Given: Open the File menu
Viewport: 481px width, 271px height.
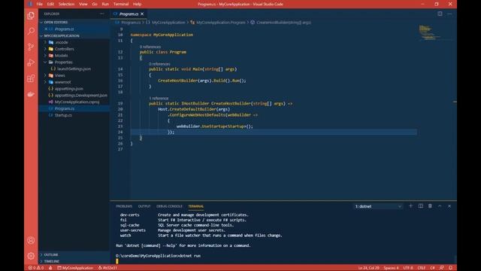Looking at the screenshot, I should [40, 4].
